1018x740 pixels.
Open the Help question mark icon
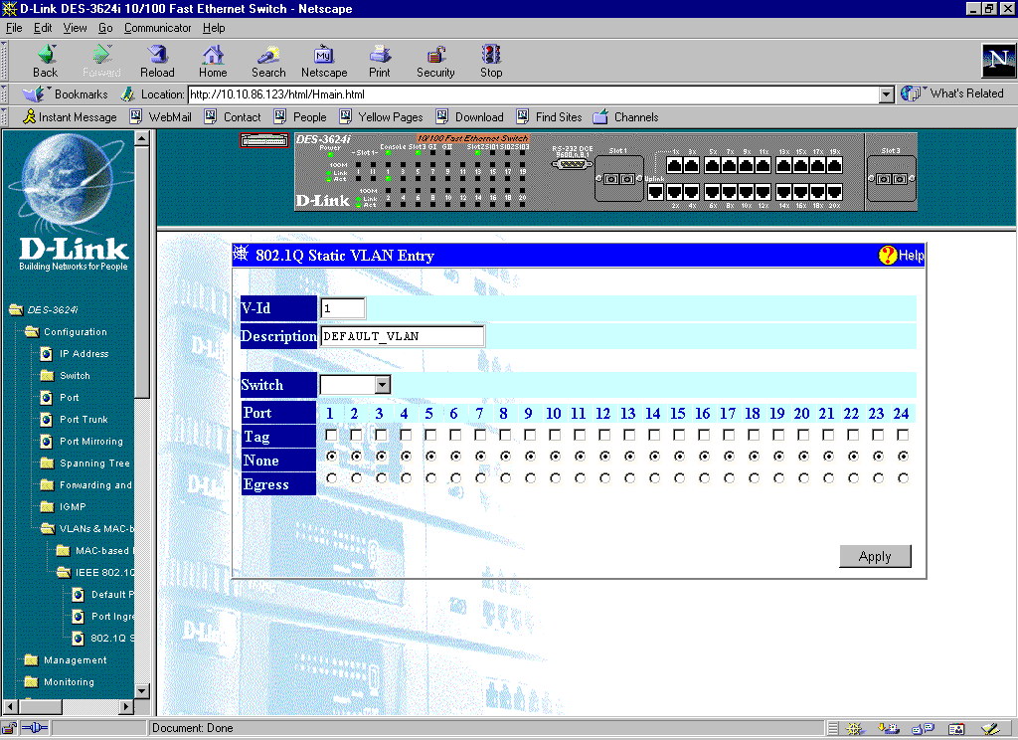click(x=888, y=256)
